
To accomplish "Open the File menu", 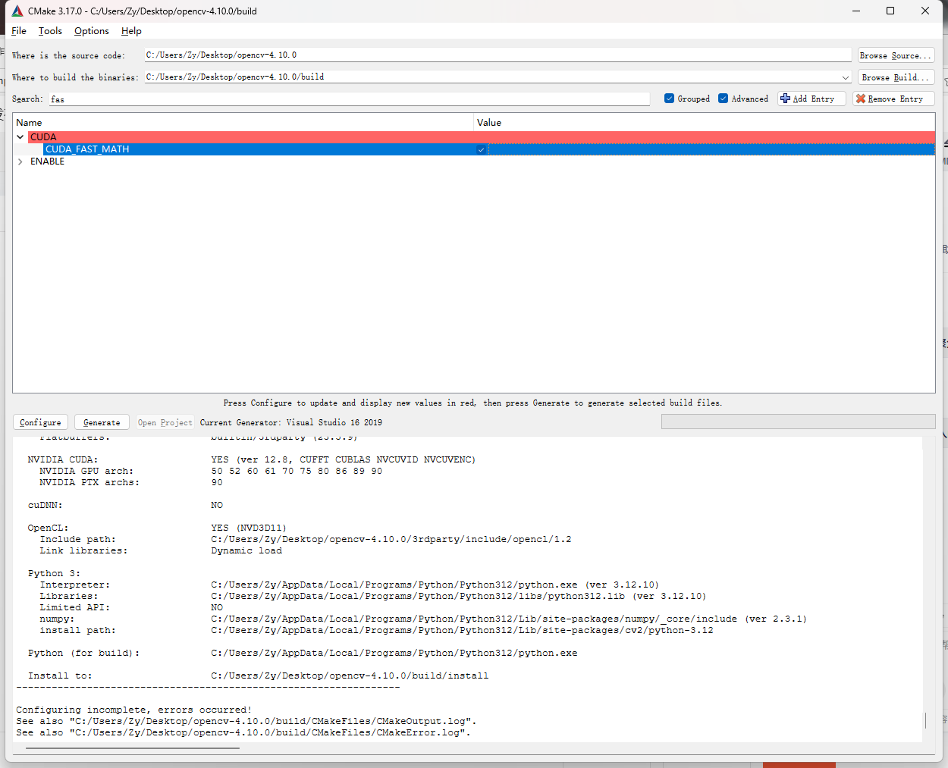I will coord(19,31).
